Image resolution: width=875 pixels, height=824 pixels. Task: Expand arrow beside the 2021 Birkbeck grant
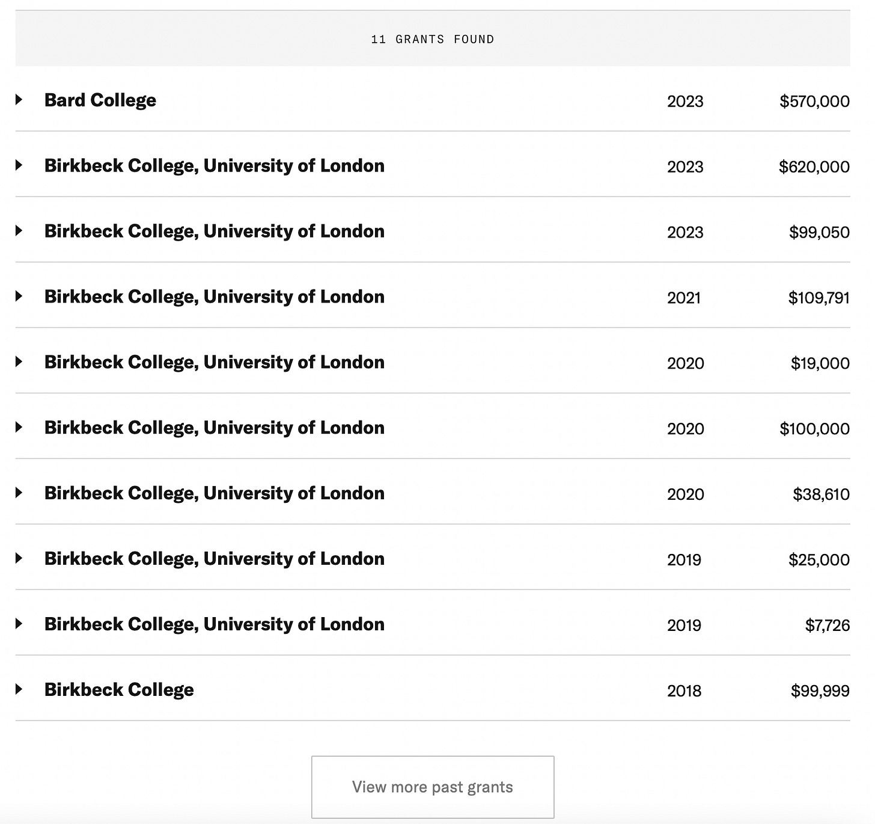(x=19, y=297)
